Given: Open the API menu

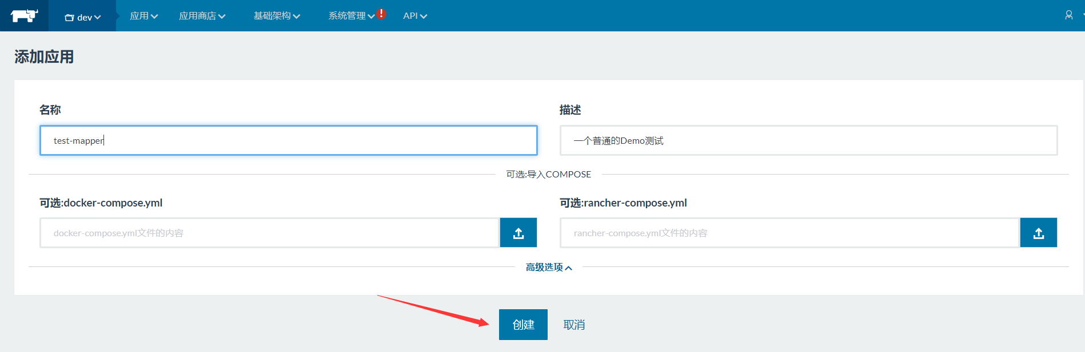Looking at the screenshot, I should pyautogui.click(x=414, y=16).
